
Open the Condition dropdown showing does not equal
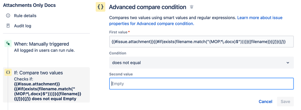(201, 63)
